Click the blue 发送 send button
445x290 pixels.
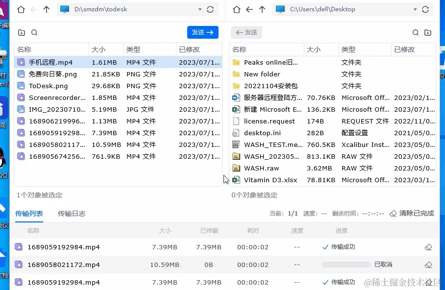[202, 32]
